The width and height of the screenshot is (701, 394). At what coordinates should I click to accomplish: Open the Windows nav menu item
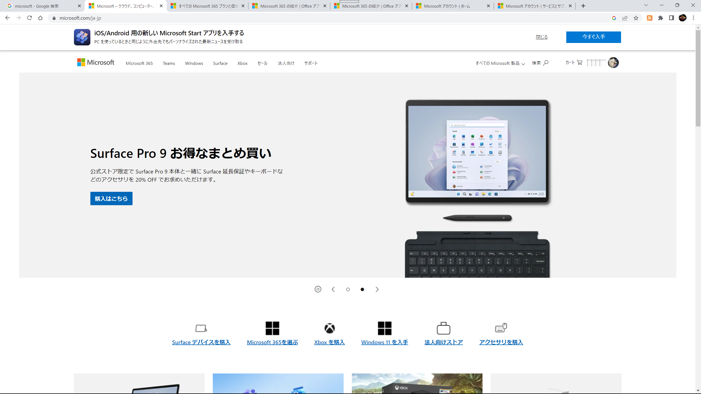pyautogui.click(x=194, y=63)
